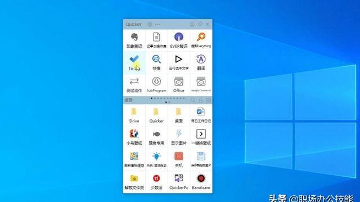Open the Google Chrome action group
Image resolution: width=360 pixels, height=202 pixels.
pos(201,85)
